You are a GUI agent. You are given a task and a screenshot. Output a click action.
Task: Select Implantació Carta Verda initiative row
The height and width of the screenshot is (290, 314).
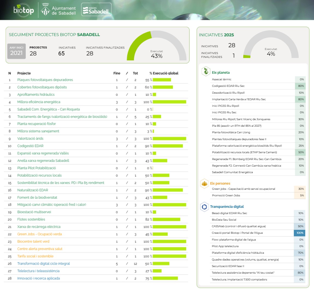258,99
